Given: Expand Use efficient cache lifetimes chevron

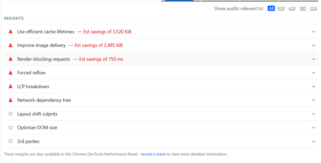Looking at the screenshot, I should pos(313,32).
